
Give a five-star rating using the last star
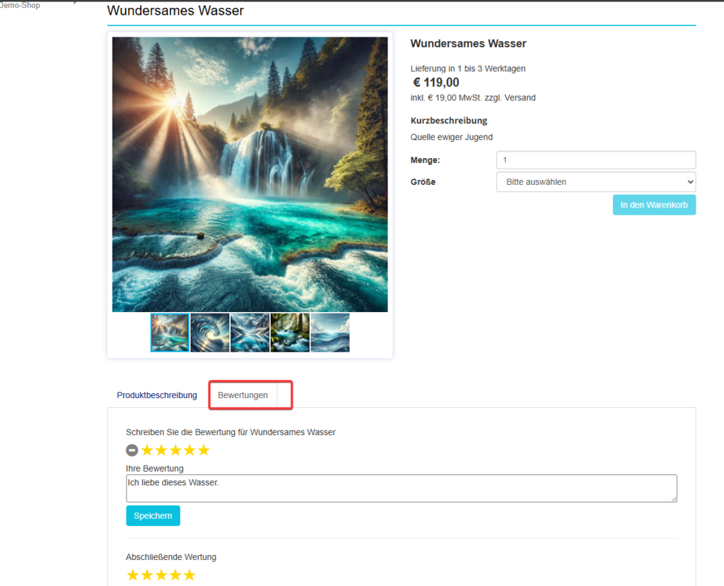tap(204, 450)
